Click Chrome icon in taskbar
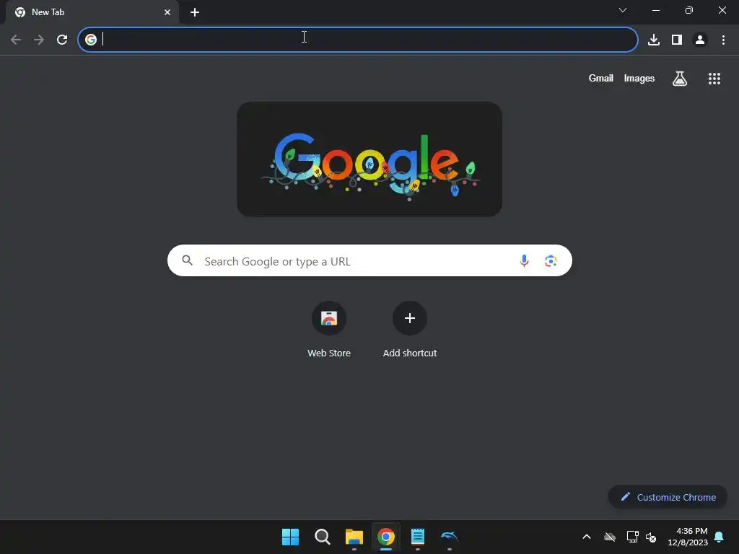 386,537
